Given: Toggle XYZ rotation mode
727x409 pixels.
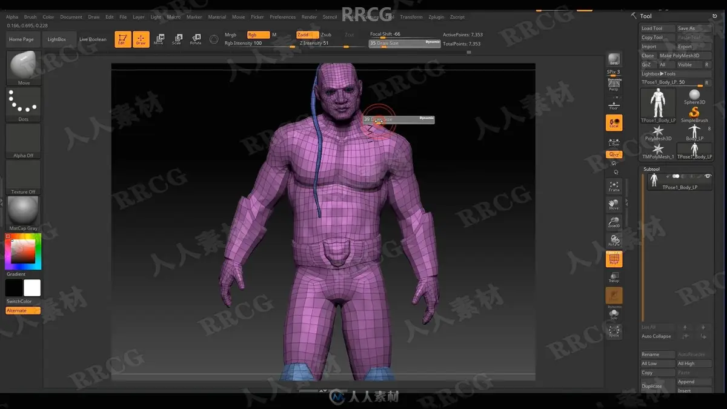Looking at the screenshot, I should pyautogui.click(x=614, y=155).
